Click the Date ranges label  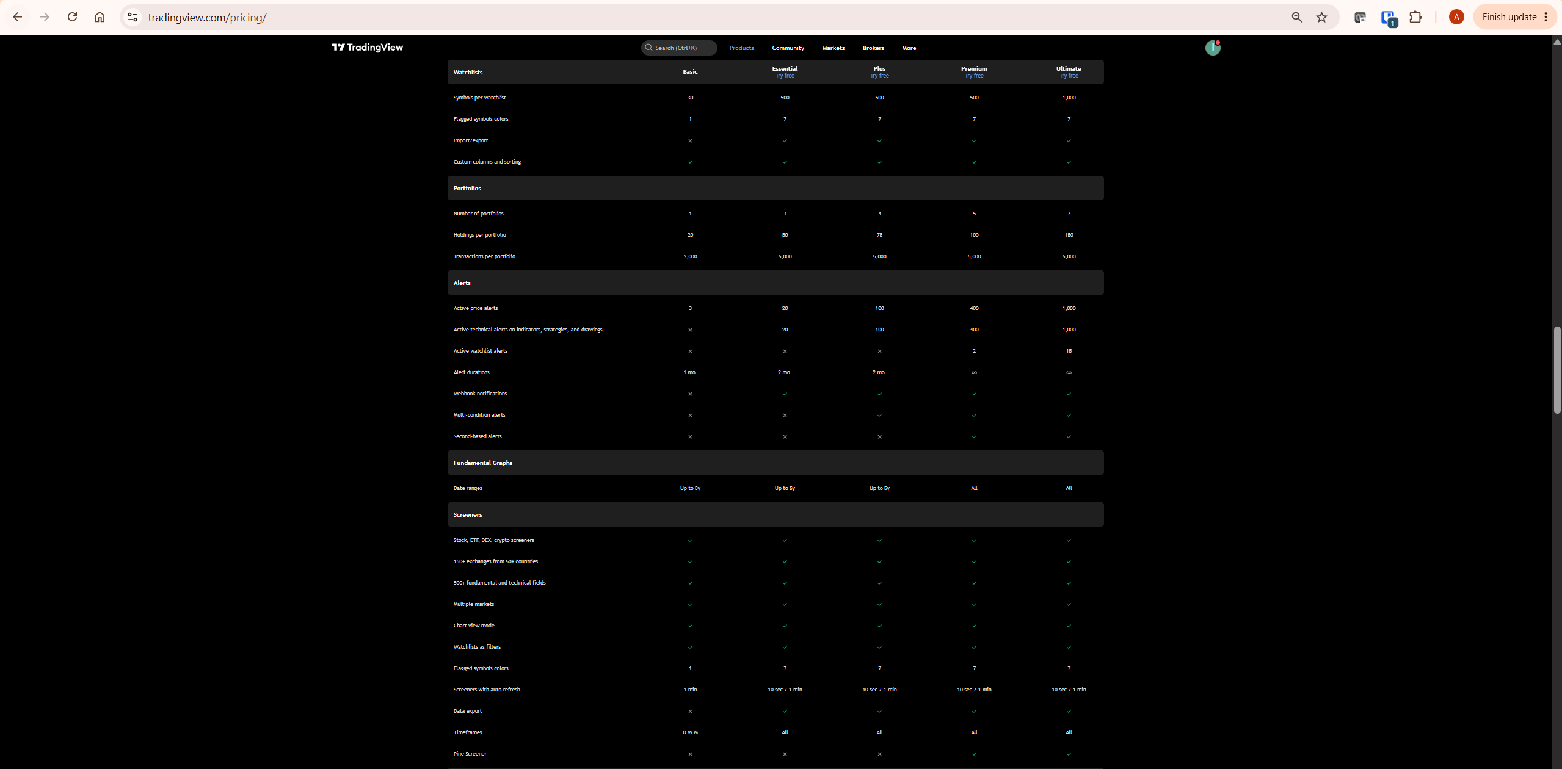click(468, 488)
